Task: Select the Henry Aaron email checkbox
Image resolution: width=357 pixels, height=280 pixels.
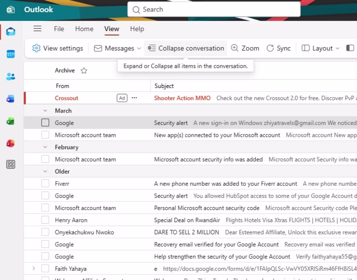Action: (x=45, y=220)
